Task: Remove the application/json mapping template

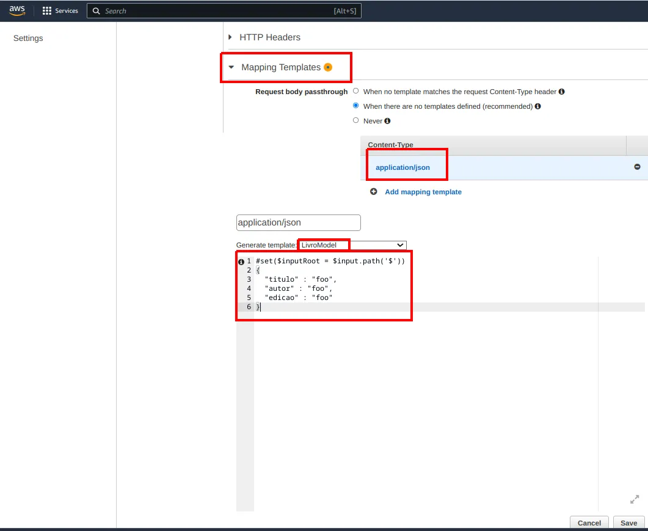Action: (x=637, y=167)
